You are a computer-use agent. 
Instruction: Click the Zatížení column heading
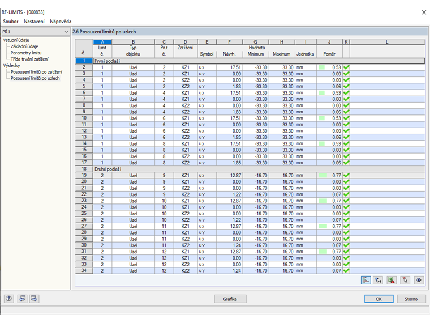186,48
